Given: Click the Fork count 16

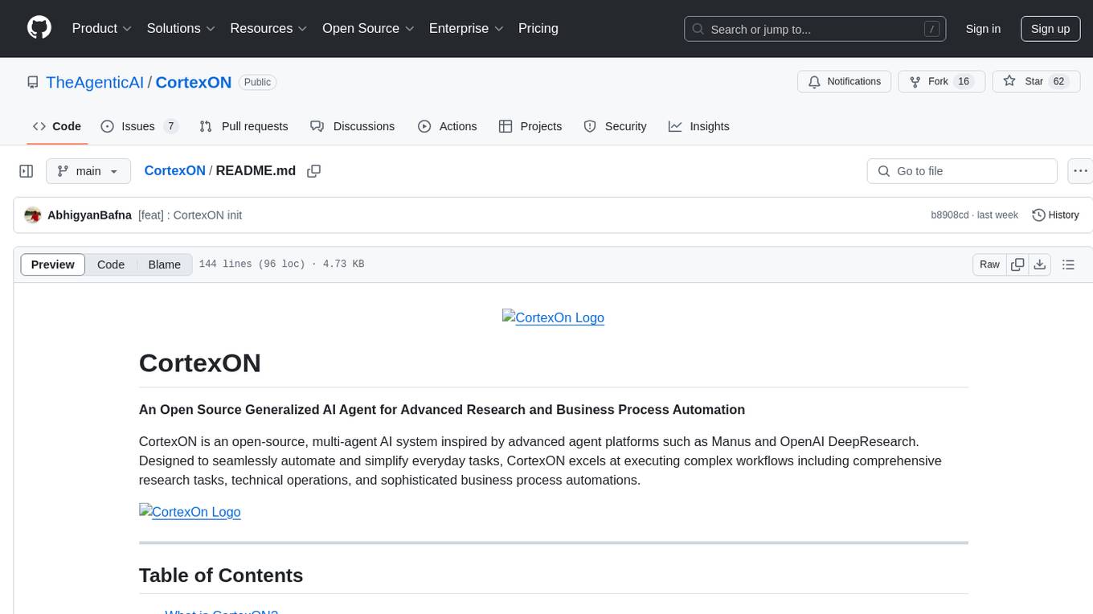Looking at the screenshot, I should [x=964, y=82].
